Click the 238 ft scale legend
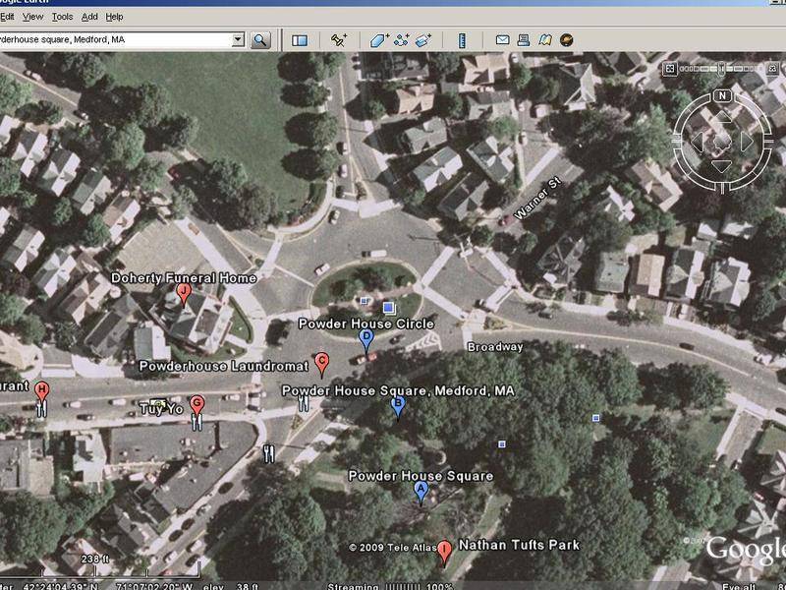Screen dimensions: 786x590 (94, 559)
